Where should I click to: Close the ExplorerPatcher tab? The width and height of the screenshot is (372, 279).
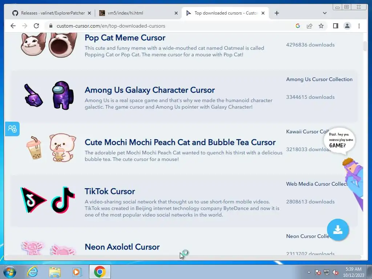pyautogui.click(x=89, y=13)
